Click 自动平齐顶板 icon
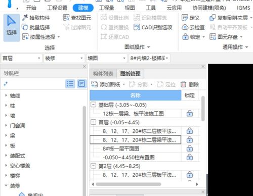 pyautogui.click(x=213, y=27)
